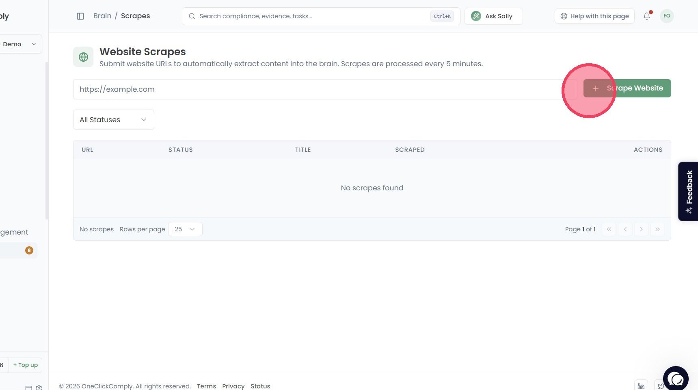This screenshot has height=390, width=698.
Task: Click the 'No scrapes found' message
Action: click(372, 188)
